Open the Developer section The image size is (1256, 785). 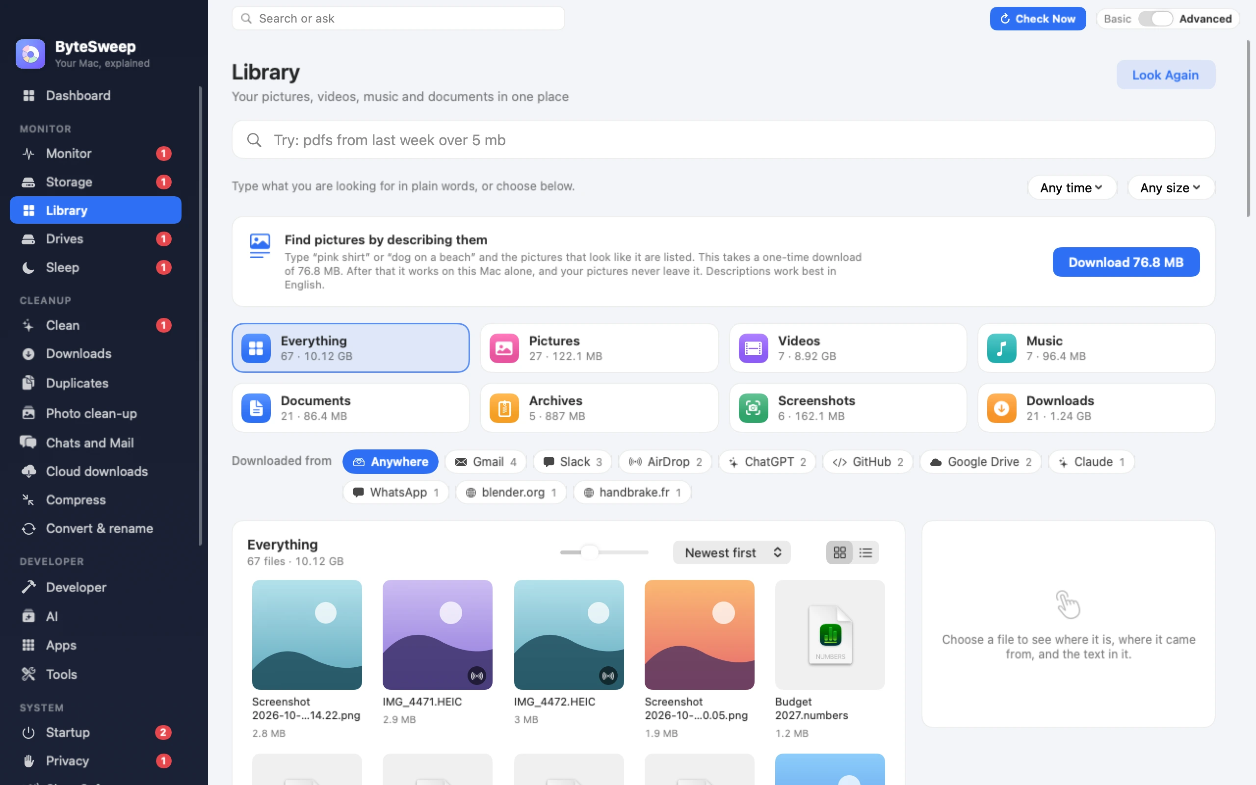coord(96,587)
